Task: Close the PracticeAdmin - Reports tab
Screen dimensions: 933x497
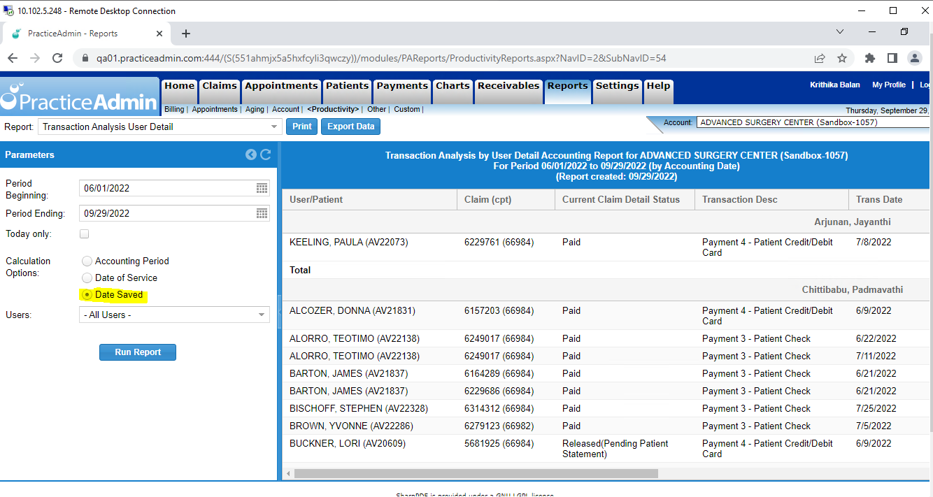Action: (159, 34)
